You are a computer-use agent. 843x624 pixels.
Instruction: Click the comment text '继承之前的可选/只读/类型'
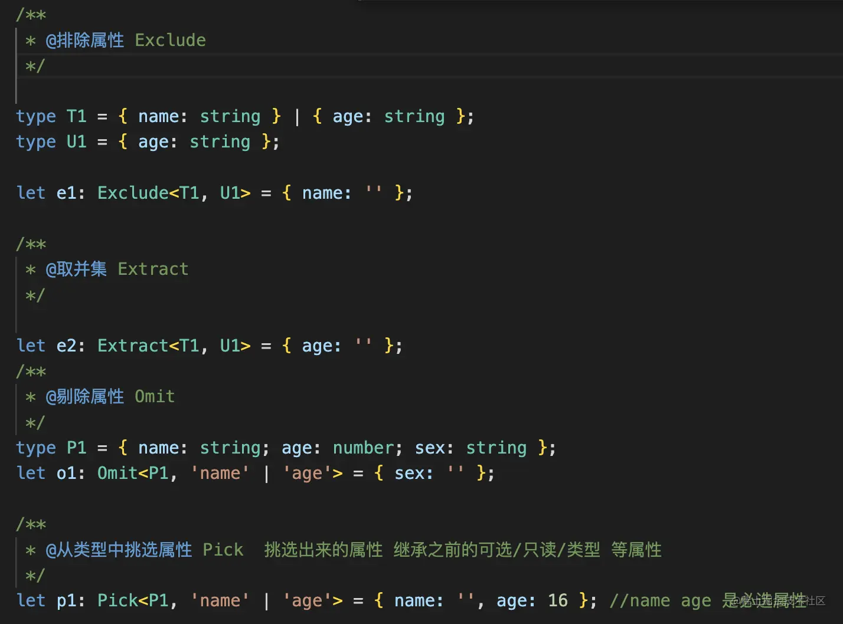[497, 550]
